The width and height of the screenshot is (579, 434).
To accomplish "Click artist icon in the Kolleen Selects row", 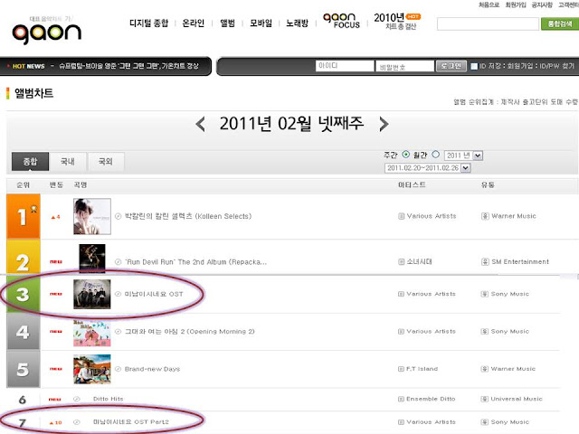I will pyautogui.click(x=401, y=216).
